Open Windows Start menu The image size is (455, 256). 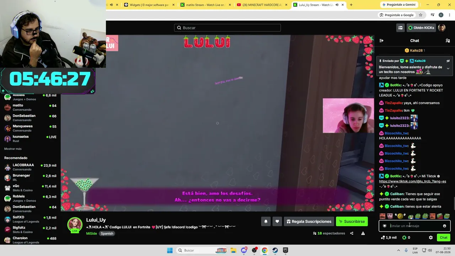point(170,250)
